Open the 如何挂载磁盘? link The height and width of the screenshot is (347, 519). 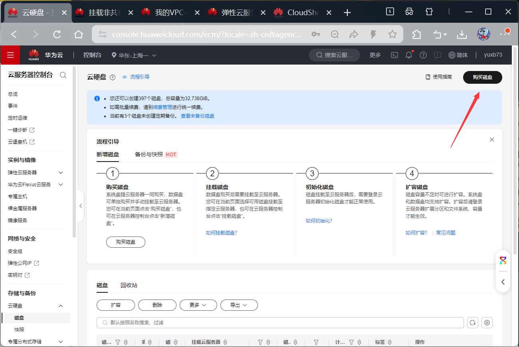222,233
